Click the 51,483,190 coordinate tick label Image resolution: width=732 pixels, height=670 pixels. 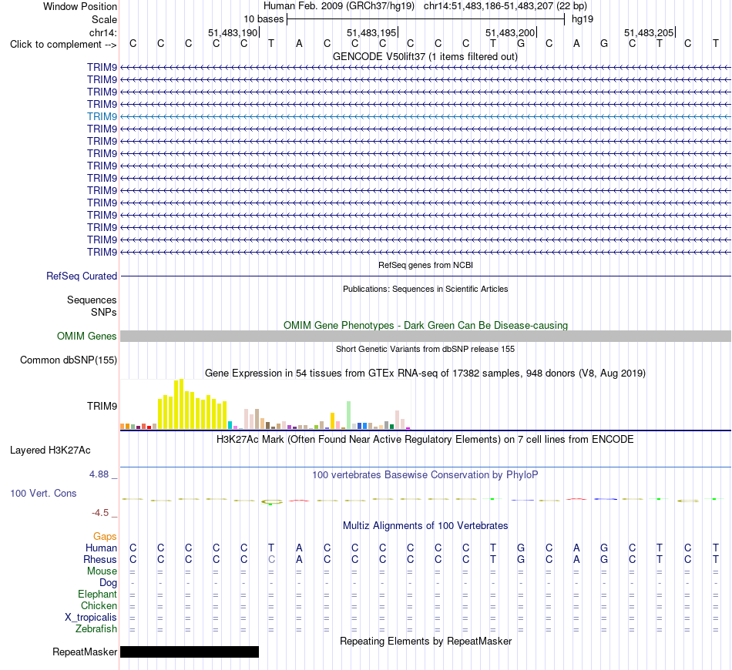point(233,32)
